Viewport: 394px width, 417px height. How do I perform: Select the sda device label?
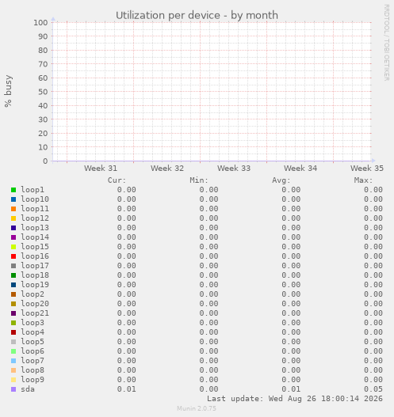[x=28, y=389]
